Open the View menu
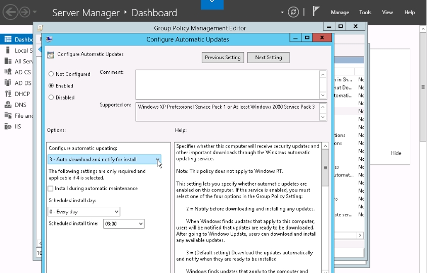The width and height of the screenshot is (429, 273). click(388, 12)
